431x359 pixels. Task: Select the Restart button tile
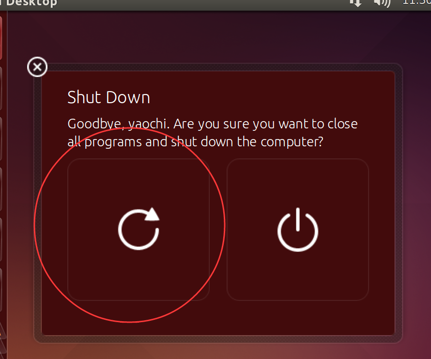[139, 230]
